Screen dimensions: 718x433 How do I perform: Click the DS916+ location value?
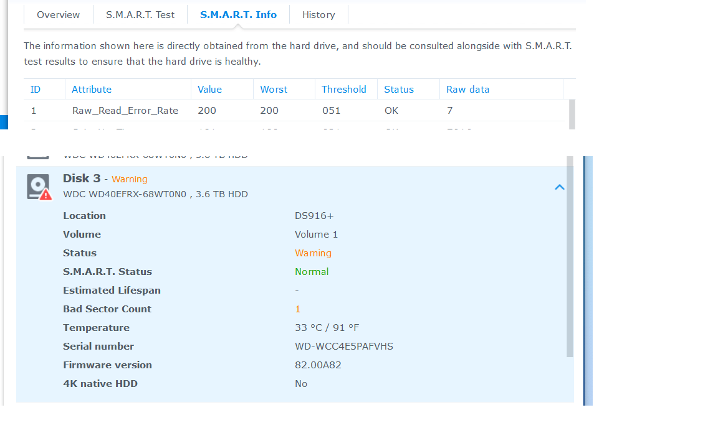coord(314,215)
